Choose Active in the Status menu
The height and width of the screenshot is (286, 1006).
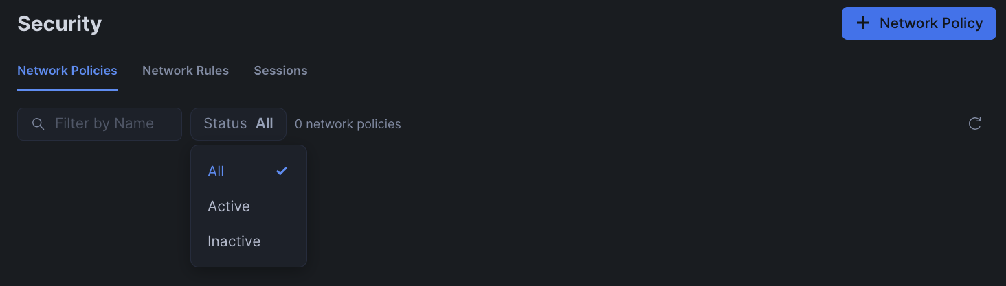tap(229, 206)
